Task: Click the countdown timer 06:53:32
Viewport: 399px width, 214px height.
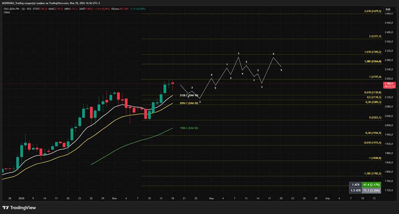Action: tap(389, 86)
